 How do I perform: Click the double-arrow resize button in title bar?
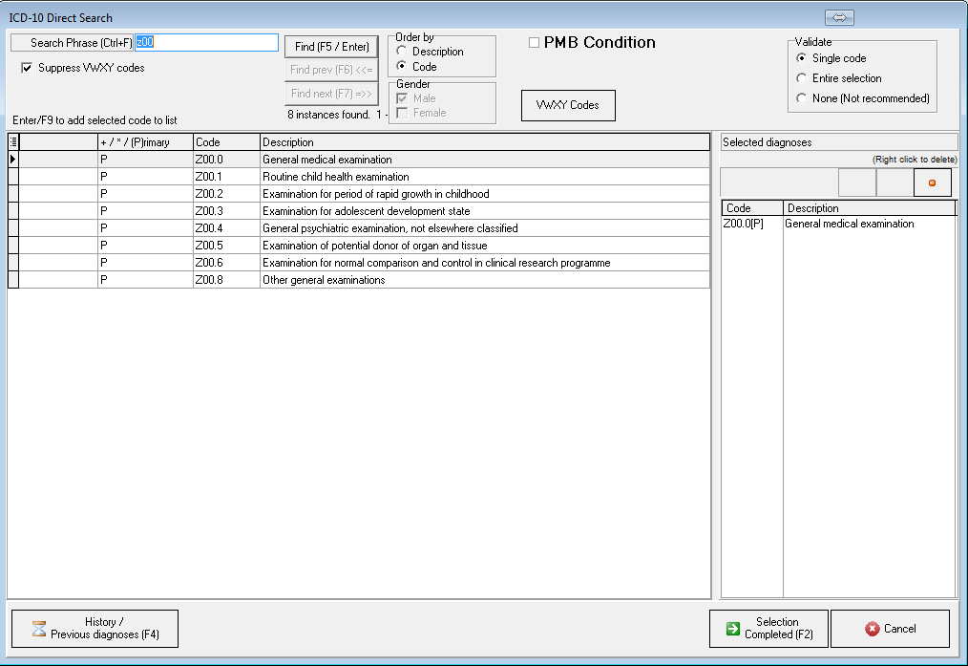pos(839,18)
